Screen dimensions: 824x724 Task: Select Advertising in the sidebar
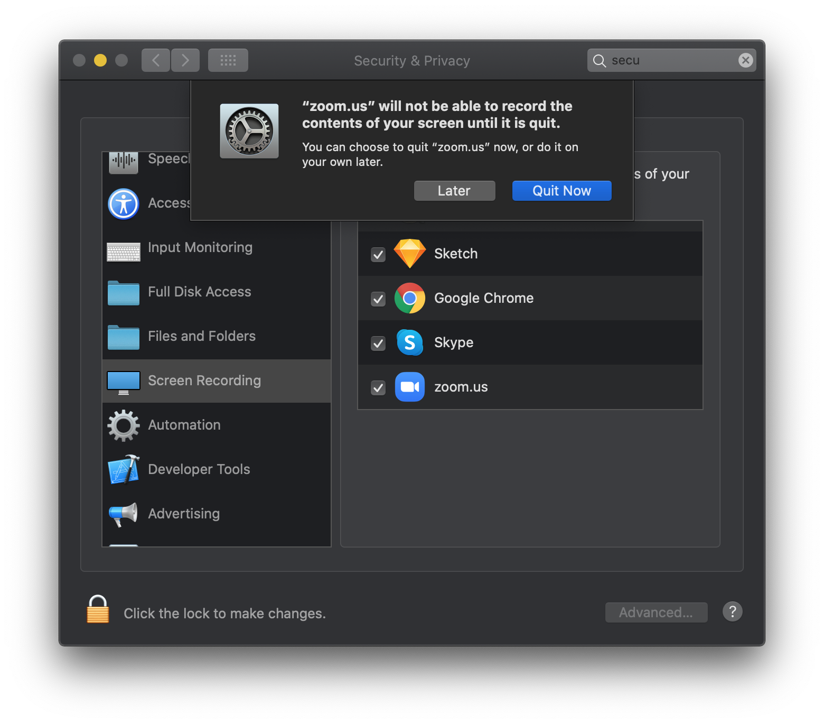click(217, 514)
